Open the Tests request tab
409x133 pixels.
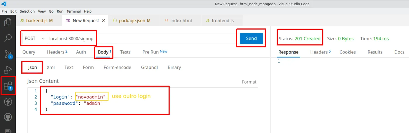click(x=125, y=52)
